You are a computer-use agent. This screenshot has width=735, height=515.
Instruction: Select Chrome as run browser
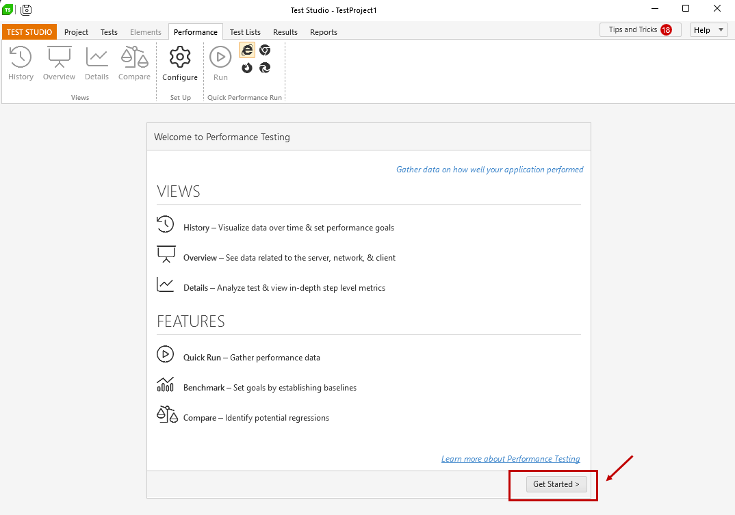(x=265, y=50)
